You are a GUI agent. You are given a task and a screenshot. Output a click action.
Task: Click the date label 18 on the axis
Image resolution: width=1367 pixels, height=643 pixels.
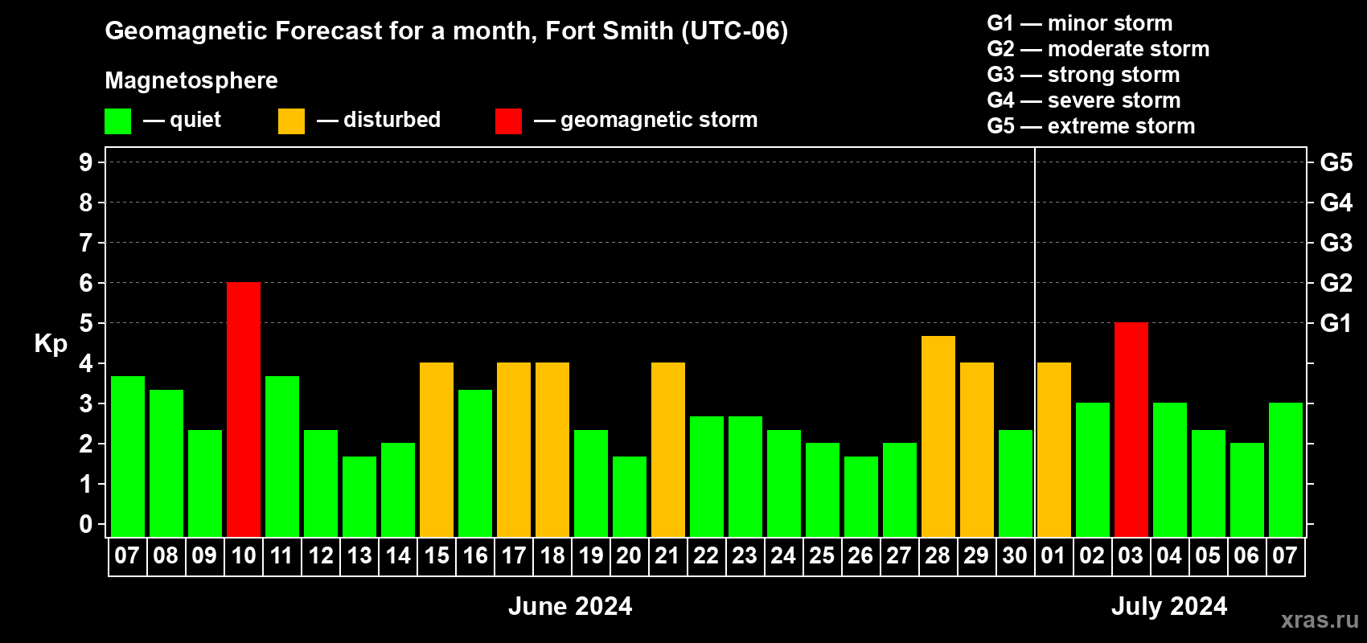point(552,556)
